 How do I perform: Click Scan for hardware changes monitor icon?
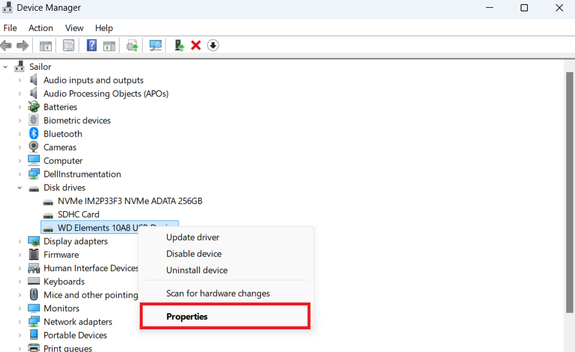point(155,45)
